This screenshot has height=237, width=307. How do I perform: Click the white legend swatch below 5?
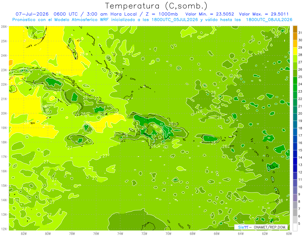pos(295,227)
